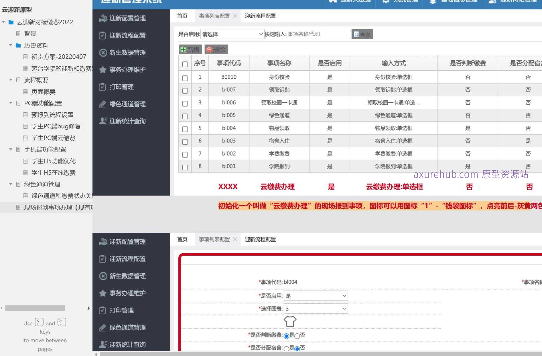Select 否 radio for 是否判断缴费

point(297,336)
